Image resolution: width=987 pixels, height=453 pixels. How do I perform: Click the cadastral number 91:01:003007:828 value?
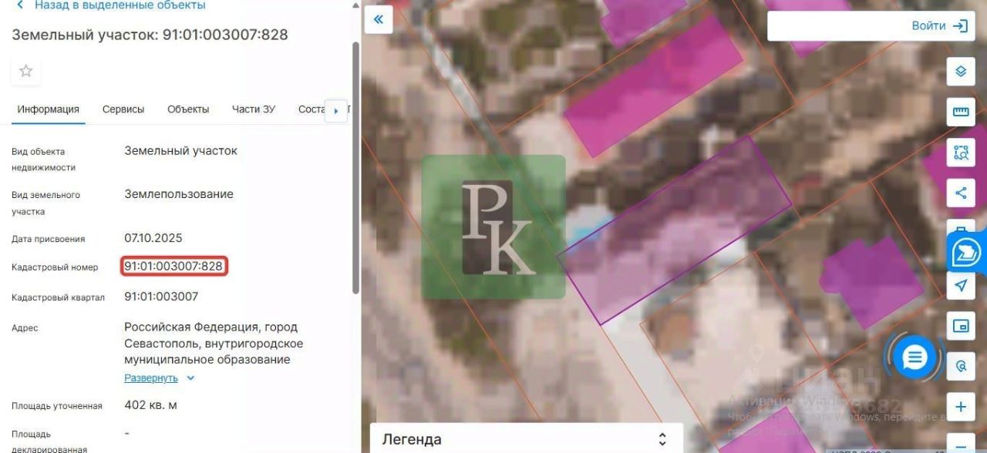173,267
